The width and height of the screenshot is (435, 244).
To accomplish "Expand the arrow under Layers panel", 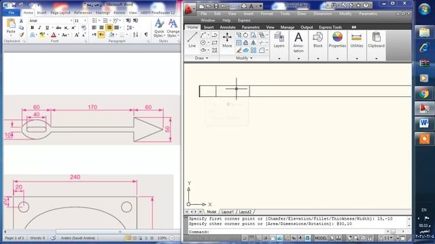I will 279,58.
